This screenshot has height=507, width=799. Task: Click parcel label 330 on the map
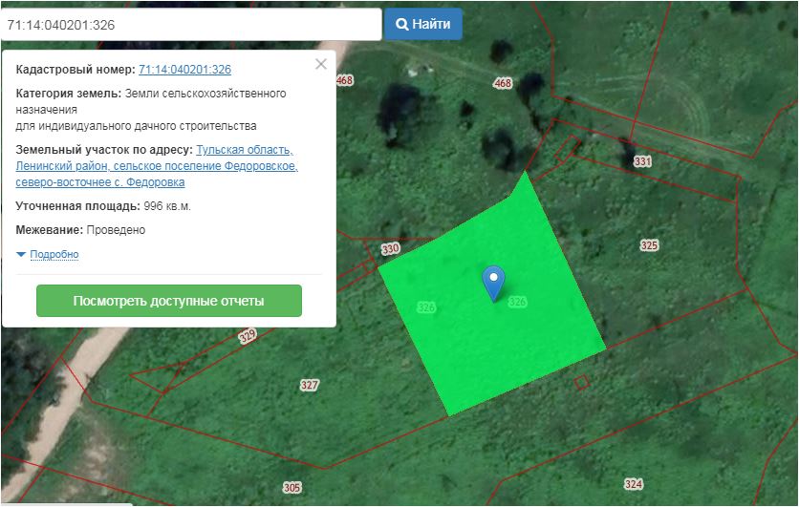pyautogui.click(x=390, y=249)
